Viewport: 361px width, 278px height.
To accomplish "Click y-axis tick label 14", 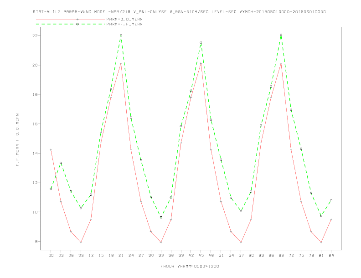I will pos(35,153).
